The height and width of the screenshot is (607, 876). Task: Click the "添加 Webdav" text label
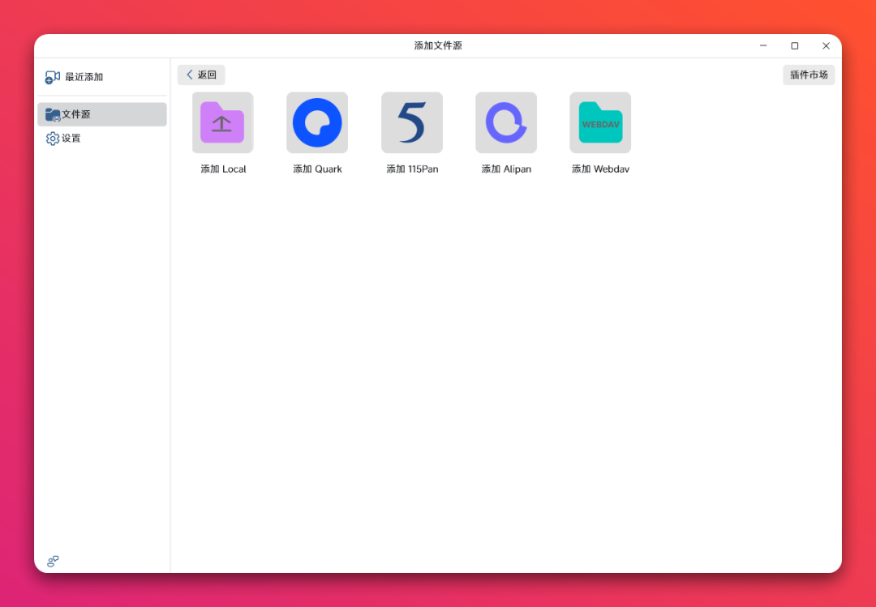point(600,169)
